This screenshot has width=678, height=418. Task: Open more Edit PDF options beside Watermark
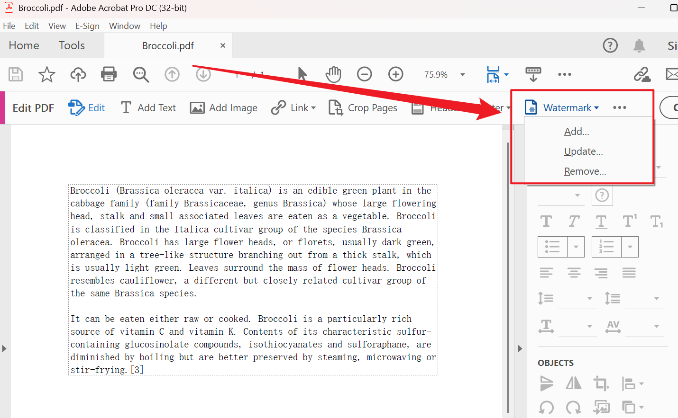coord(620,107)
